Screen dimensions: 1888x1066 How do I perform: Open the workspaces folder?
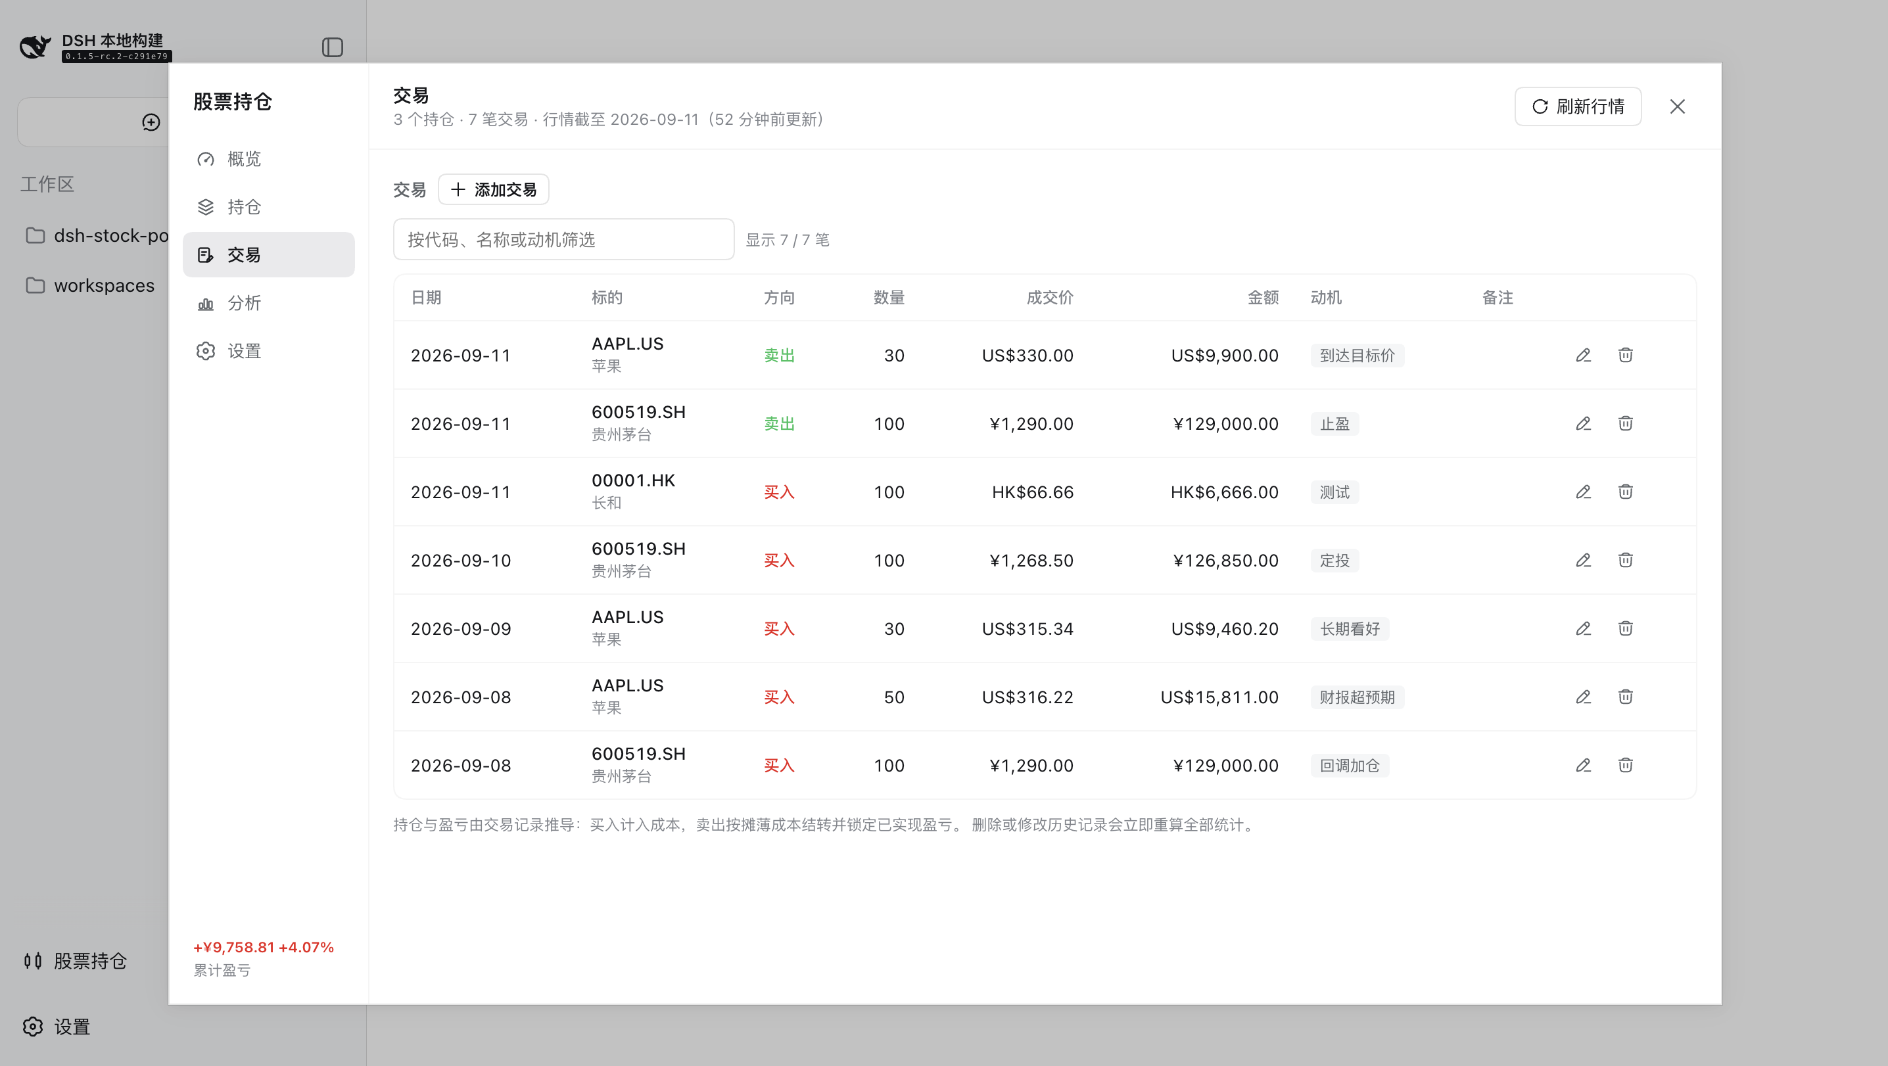[x=90, y=286]
